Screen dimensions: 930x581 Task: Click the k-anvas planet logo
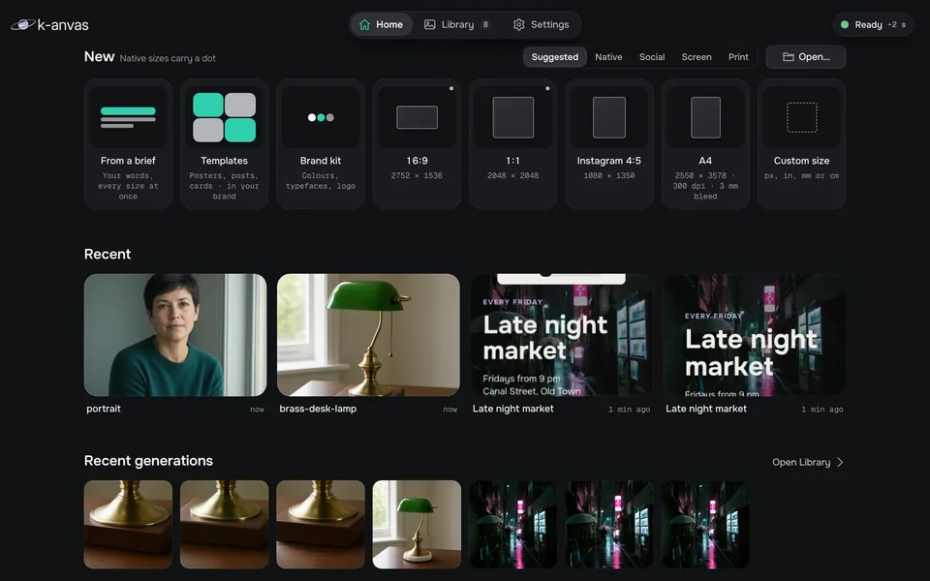point(23,25)
